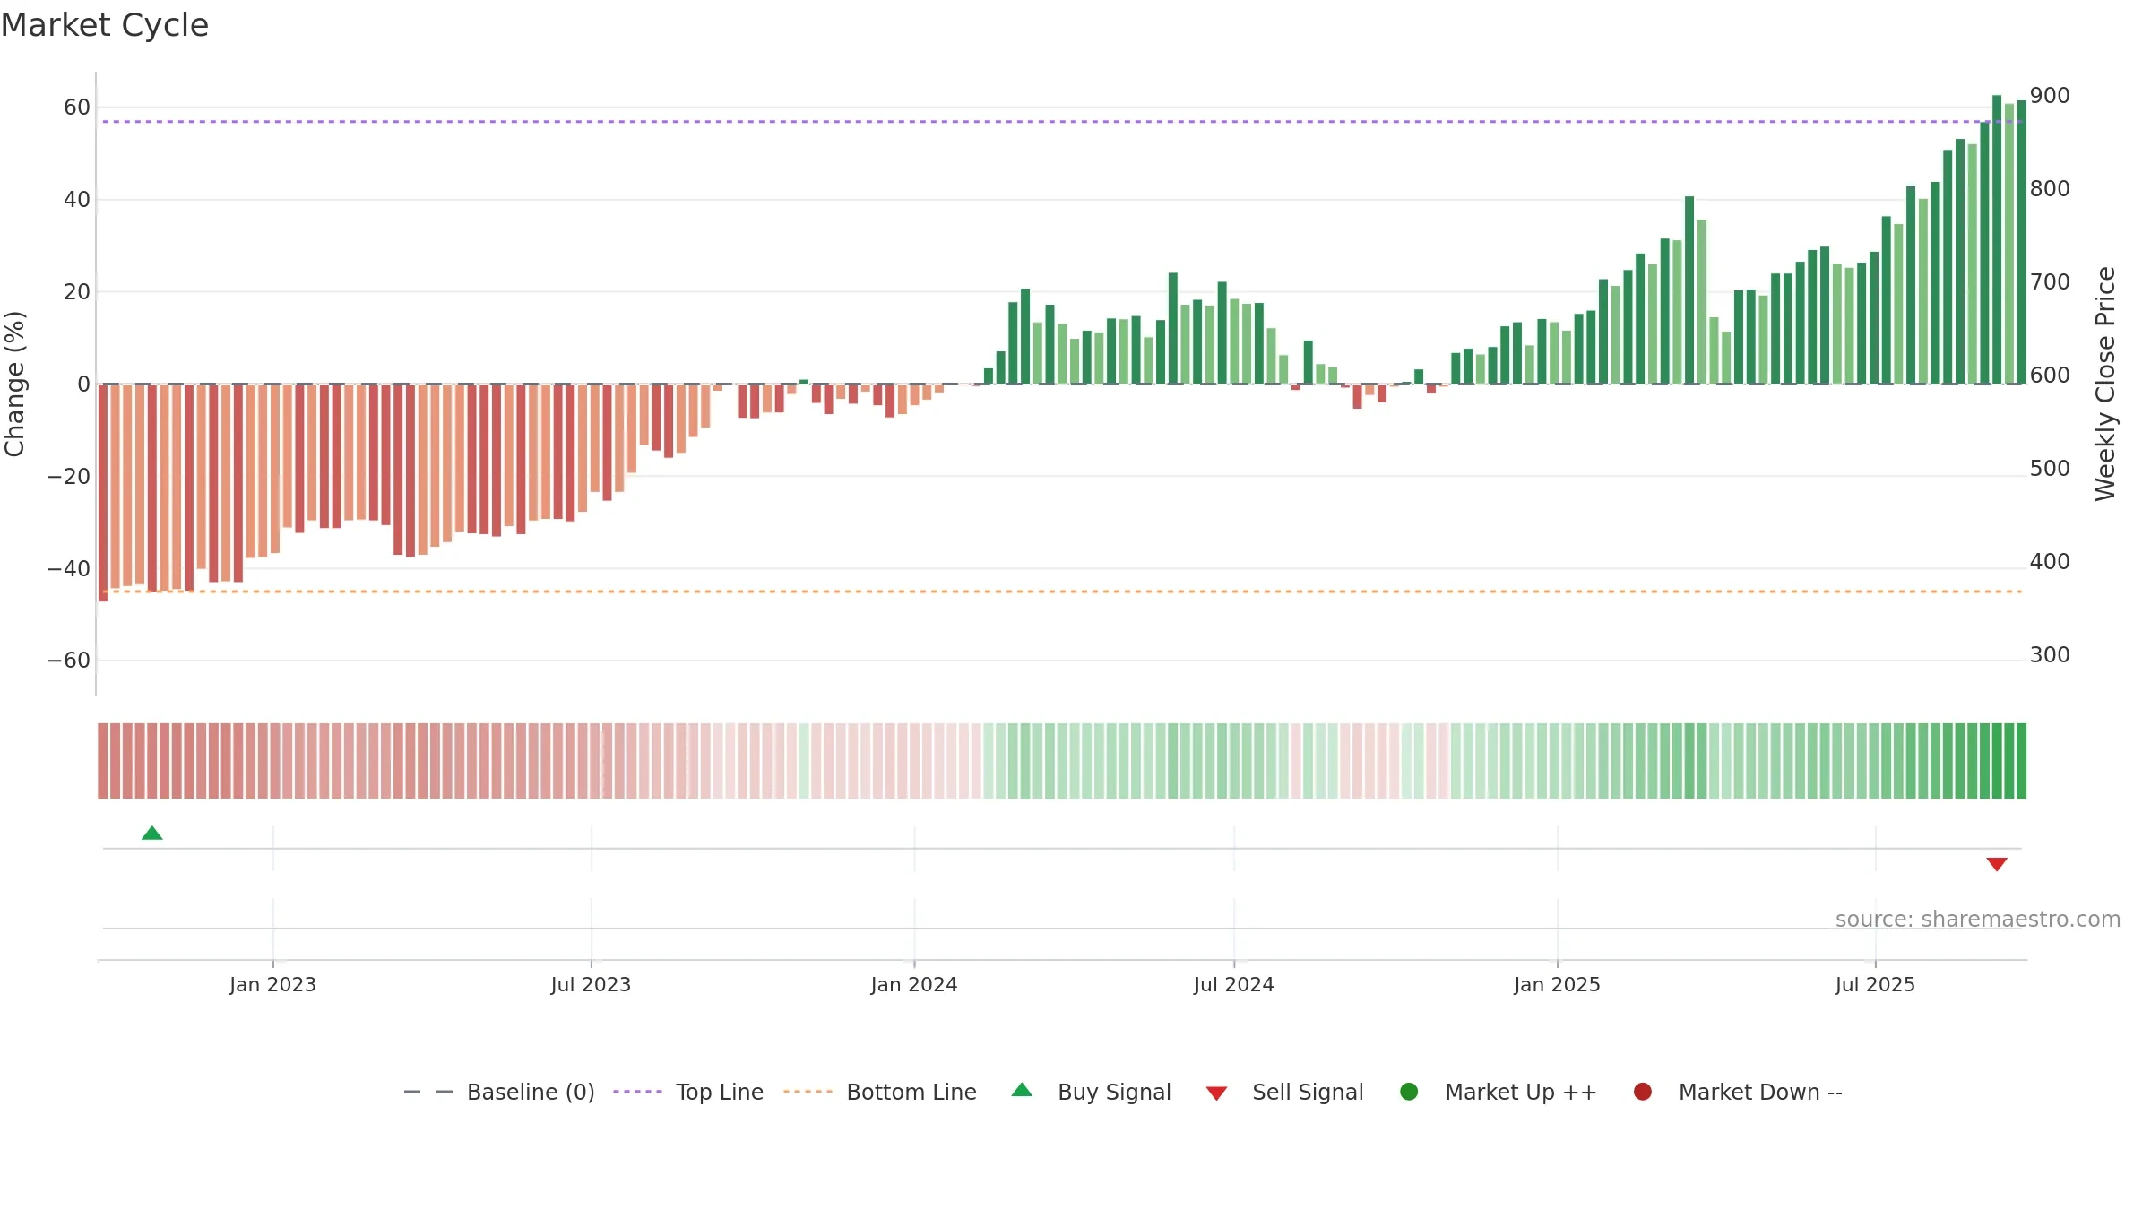Click the first dark red heatmap strip cell
The image size is (2151, 1210).
point(103,761)
